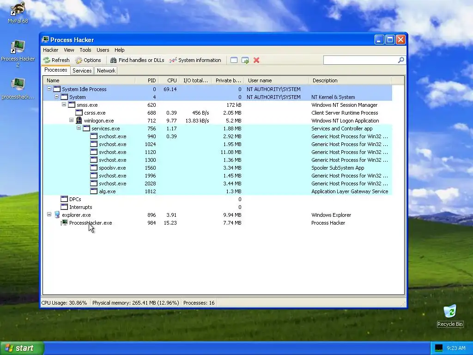Select the winlogon.exe process icon
This screenshot has height=355, width=473.
(79, 121)
